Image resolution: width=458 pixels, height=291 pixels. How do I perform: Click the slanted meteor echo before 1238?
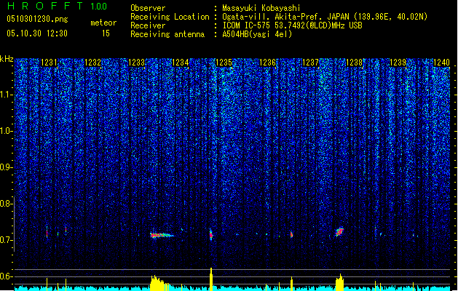coord(339,232)
